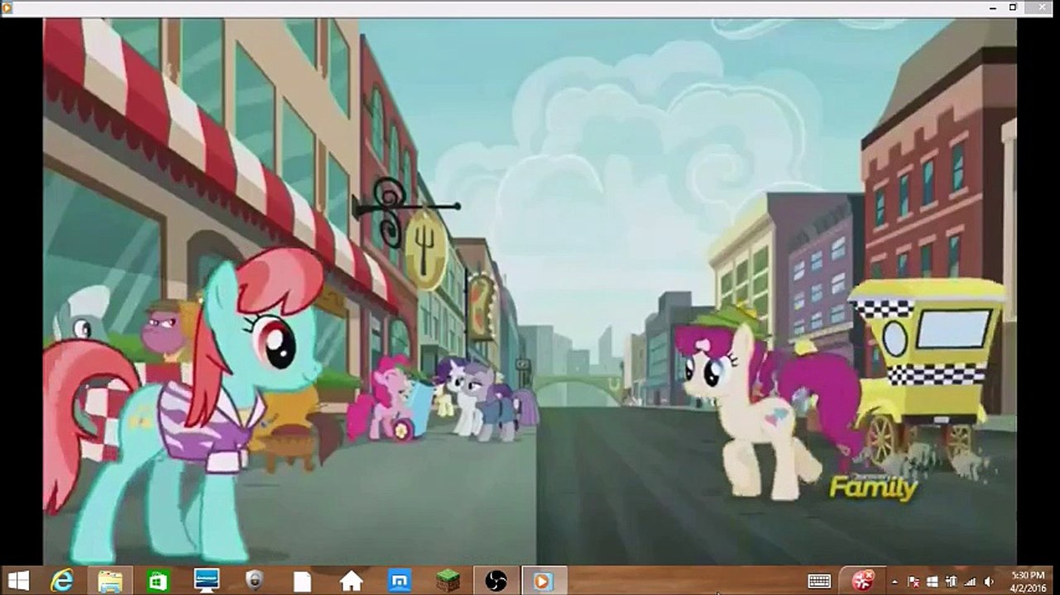Screen dimensions: 1060x595
Task: Click the tray icon left of signal bars
Action: click(951, 582)
